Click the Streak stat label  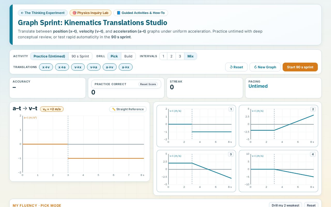(x=176, y=82)
